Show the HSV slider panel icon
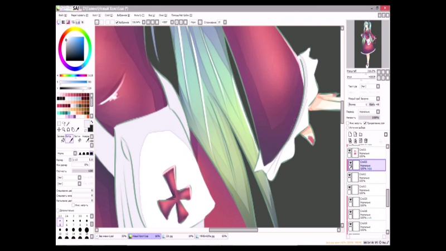 [x=68, y=22]
